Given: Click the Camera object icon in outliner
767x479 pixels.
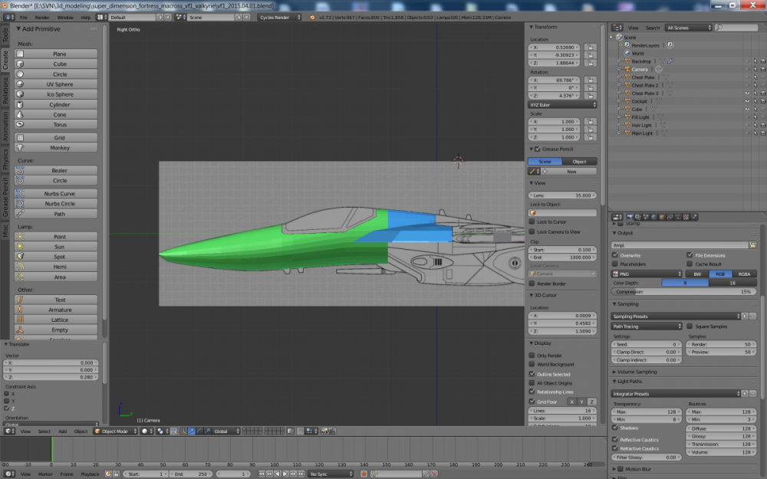Looking at the screenshot, I should click(627, 69).
